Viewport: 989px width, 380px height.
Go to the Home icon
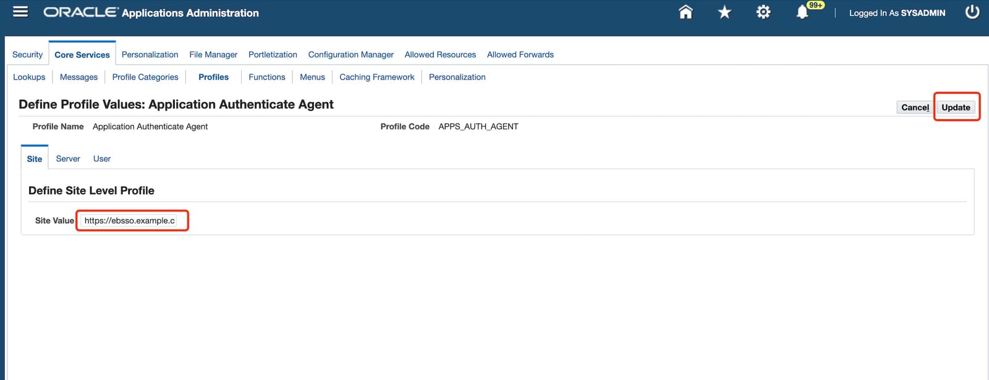click(x=686, y=12)
